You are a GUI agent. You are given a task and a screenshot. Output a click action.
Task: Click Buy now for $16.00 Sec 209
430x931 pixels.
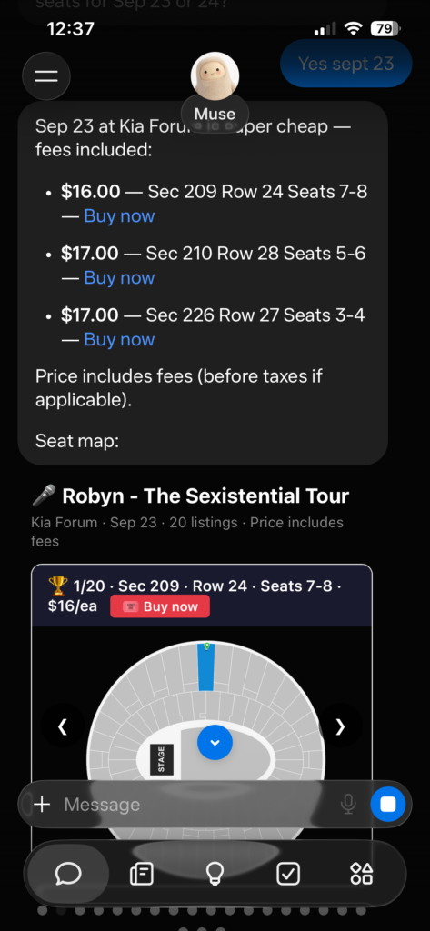[x=119, y=216]
